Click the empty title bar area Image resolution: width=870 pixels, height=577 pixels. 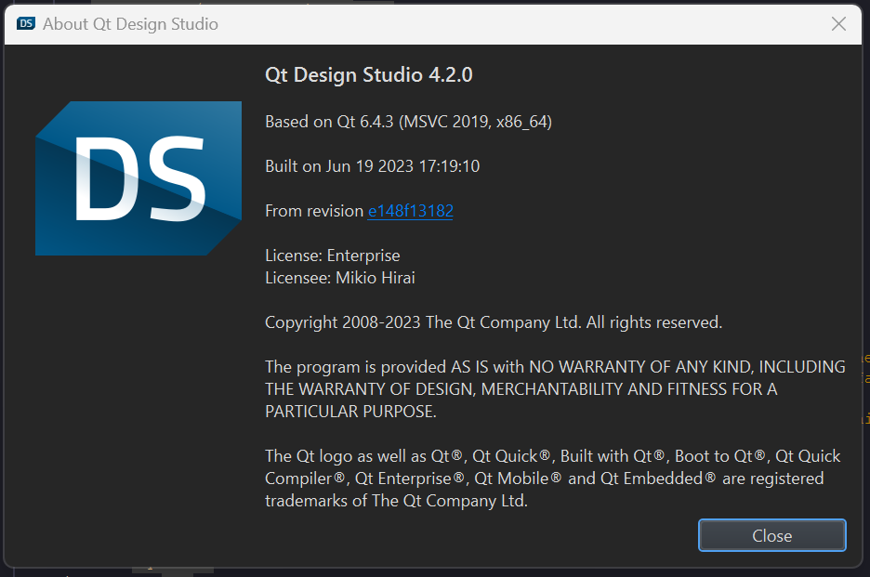click(x=521, y=24)
